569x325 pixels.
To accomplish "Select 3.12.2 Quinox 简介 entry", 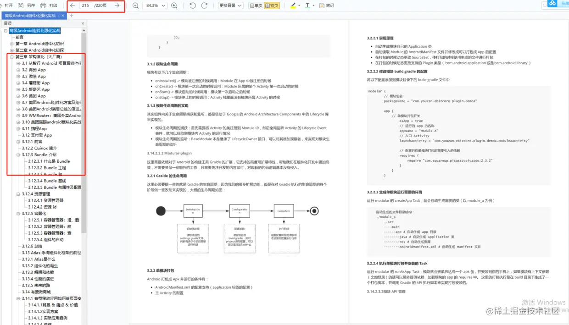I will [x=39, y=148].
